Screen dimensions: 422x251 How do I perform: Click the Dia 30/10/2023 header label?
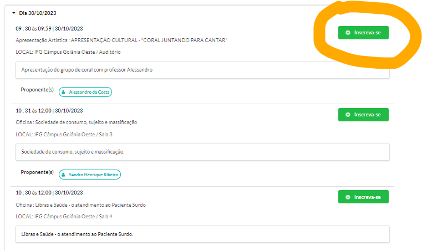pos(38,13)
